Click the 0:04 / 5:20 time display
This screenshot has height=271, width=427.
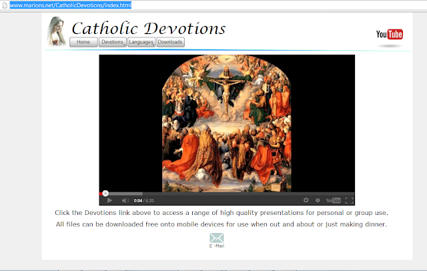tap(144, 201)
